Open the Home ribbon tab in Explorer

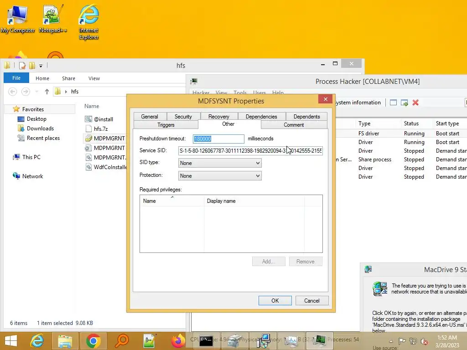[42, 78]
